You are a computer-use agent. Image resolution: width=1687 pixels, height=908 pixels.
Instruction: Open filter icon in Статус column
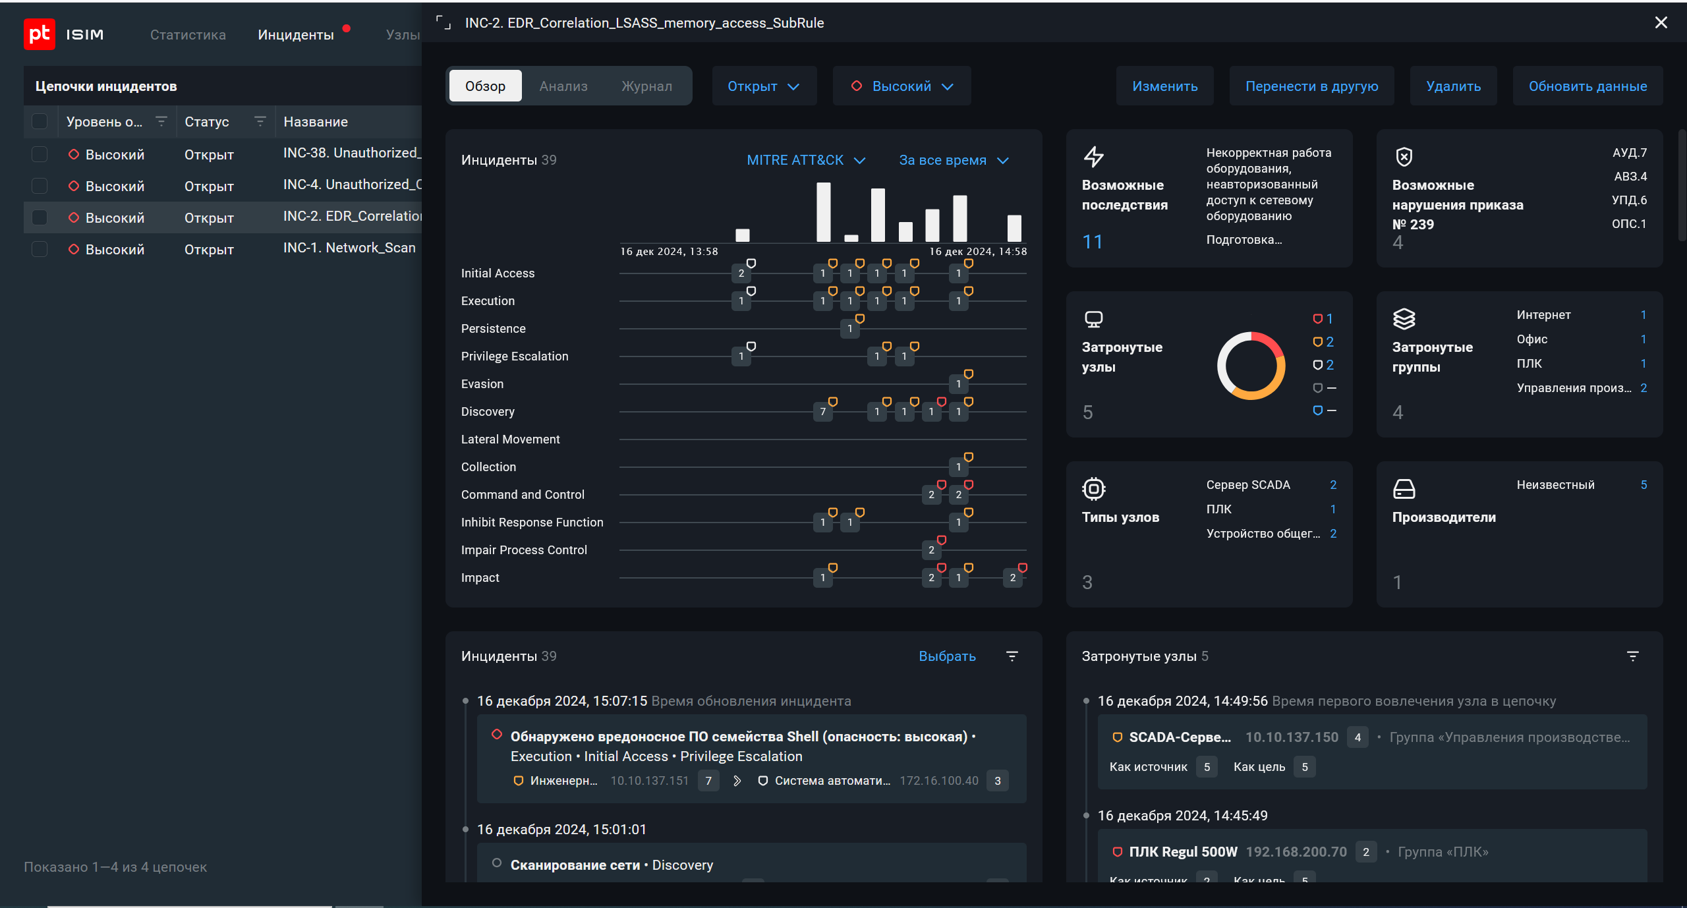coord(260,121)
